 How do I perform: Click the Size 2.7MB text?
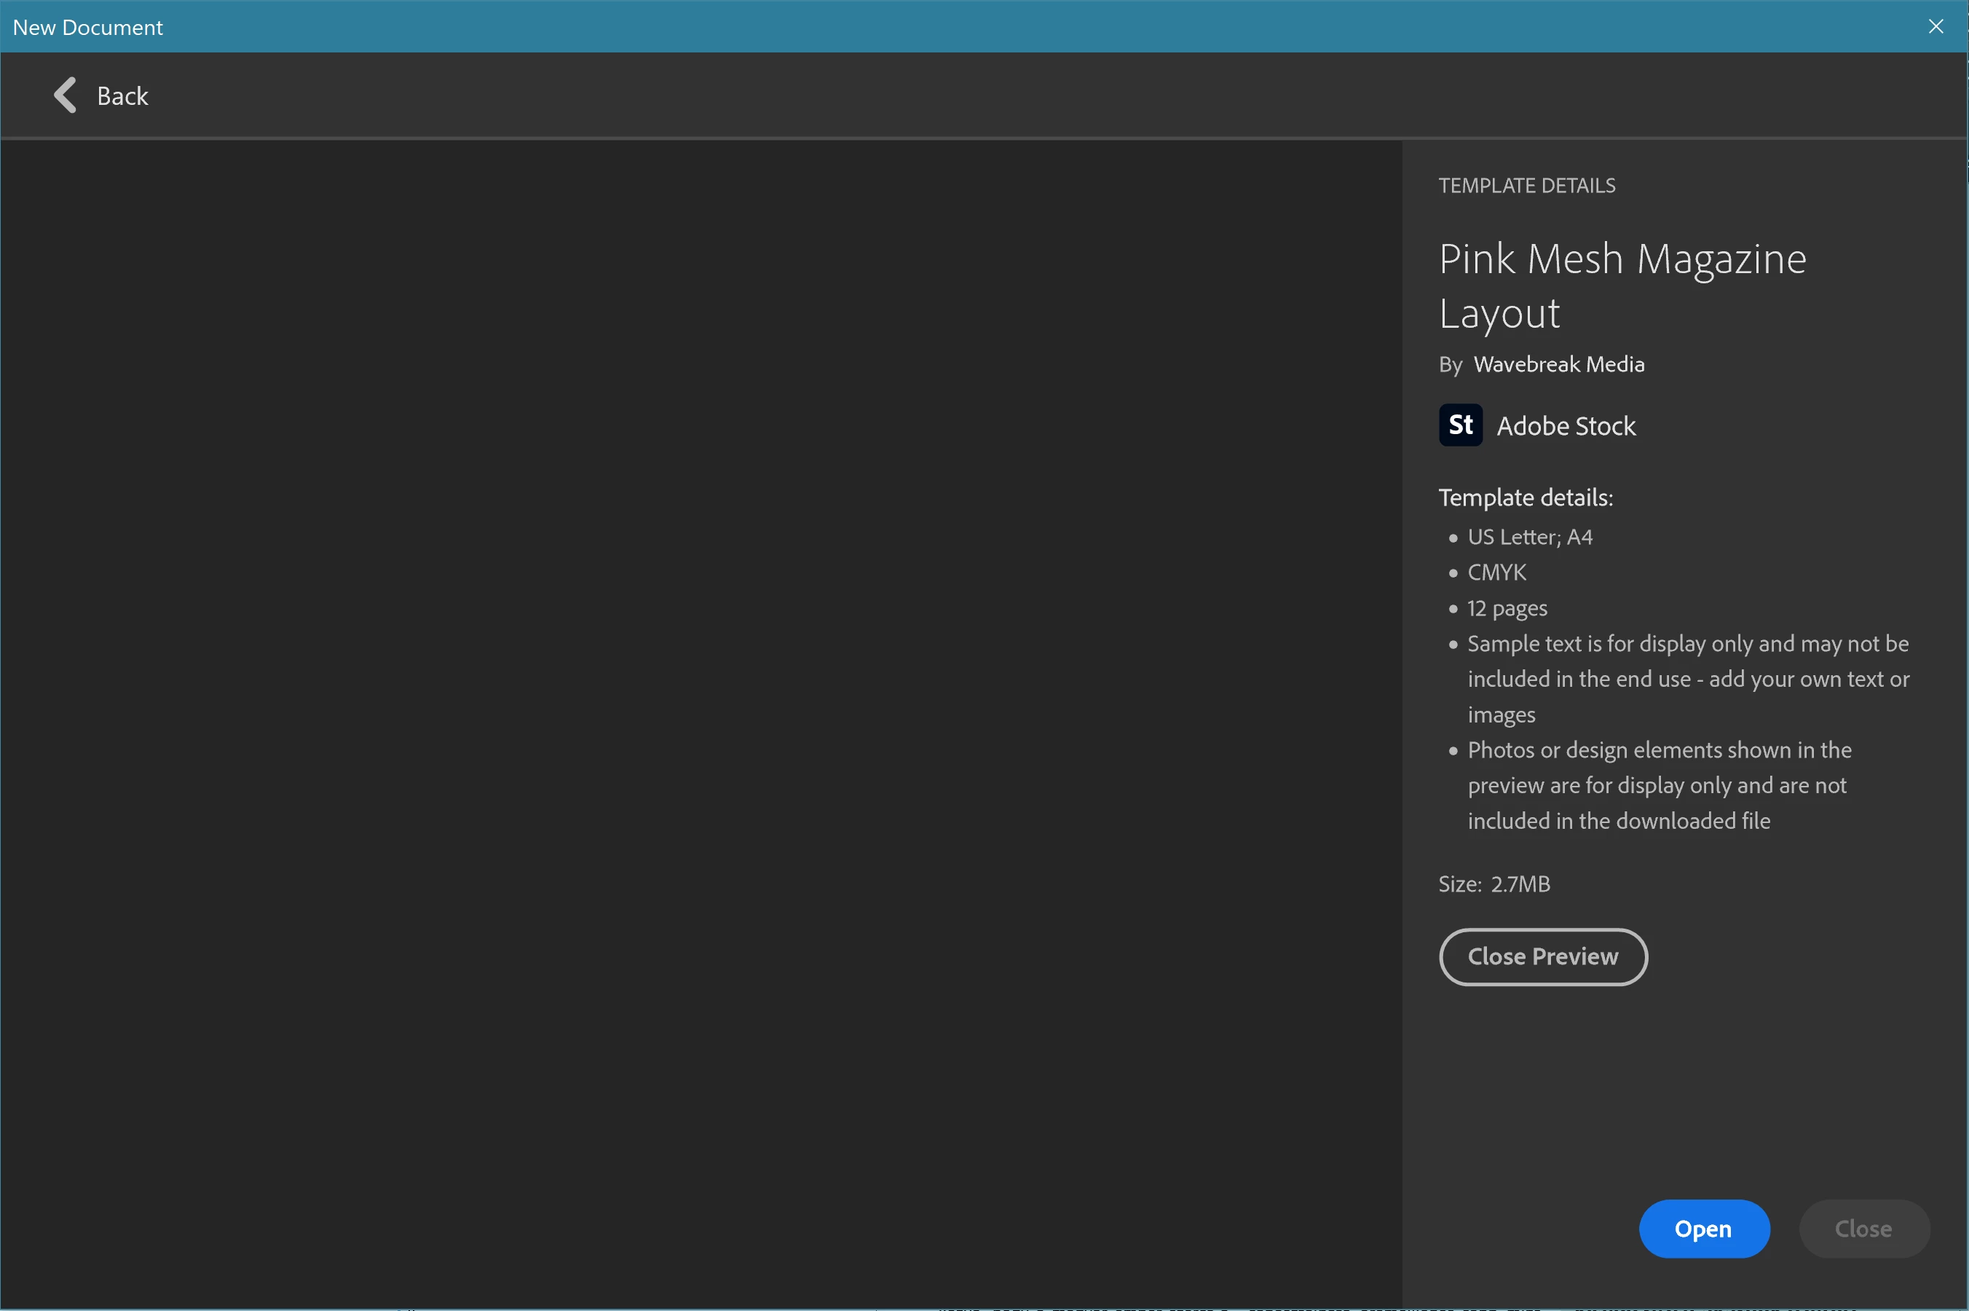pos(1493,883)
